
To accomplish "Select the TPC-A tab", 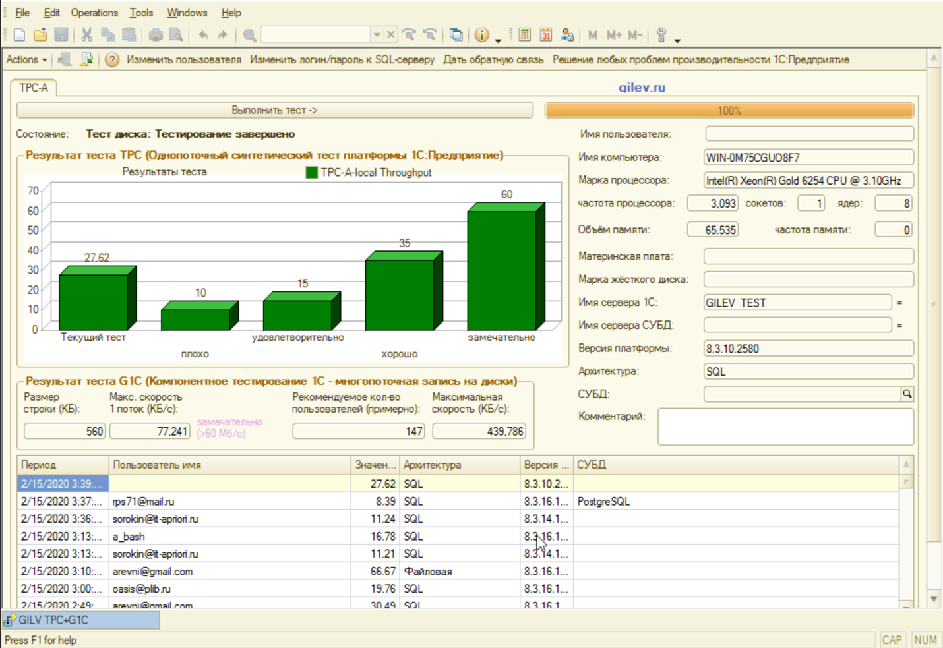I will tap(34, 88).
